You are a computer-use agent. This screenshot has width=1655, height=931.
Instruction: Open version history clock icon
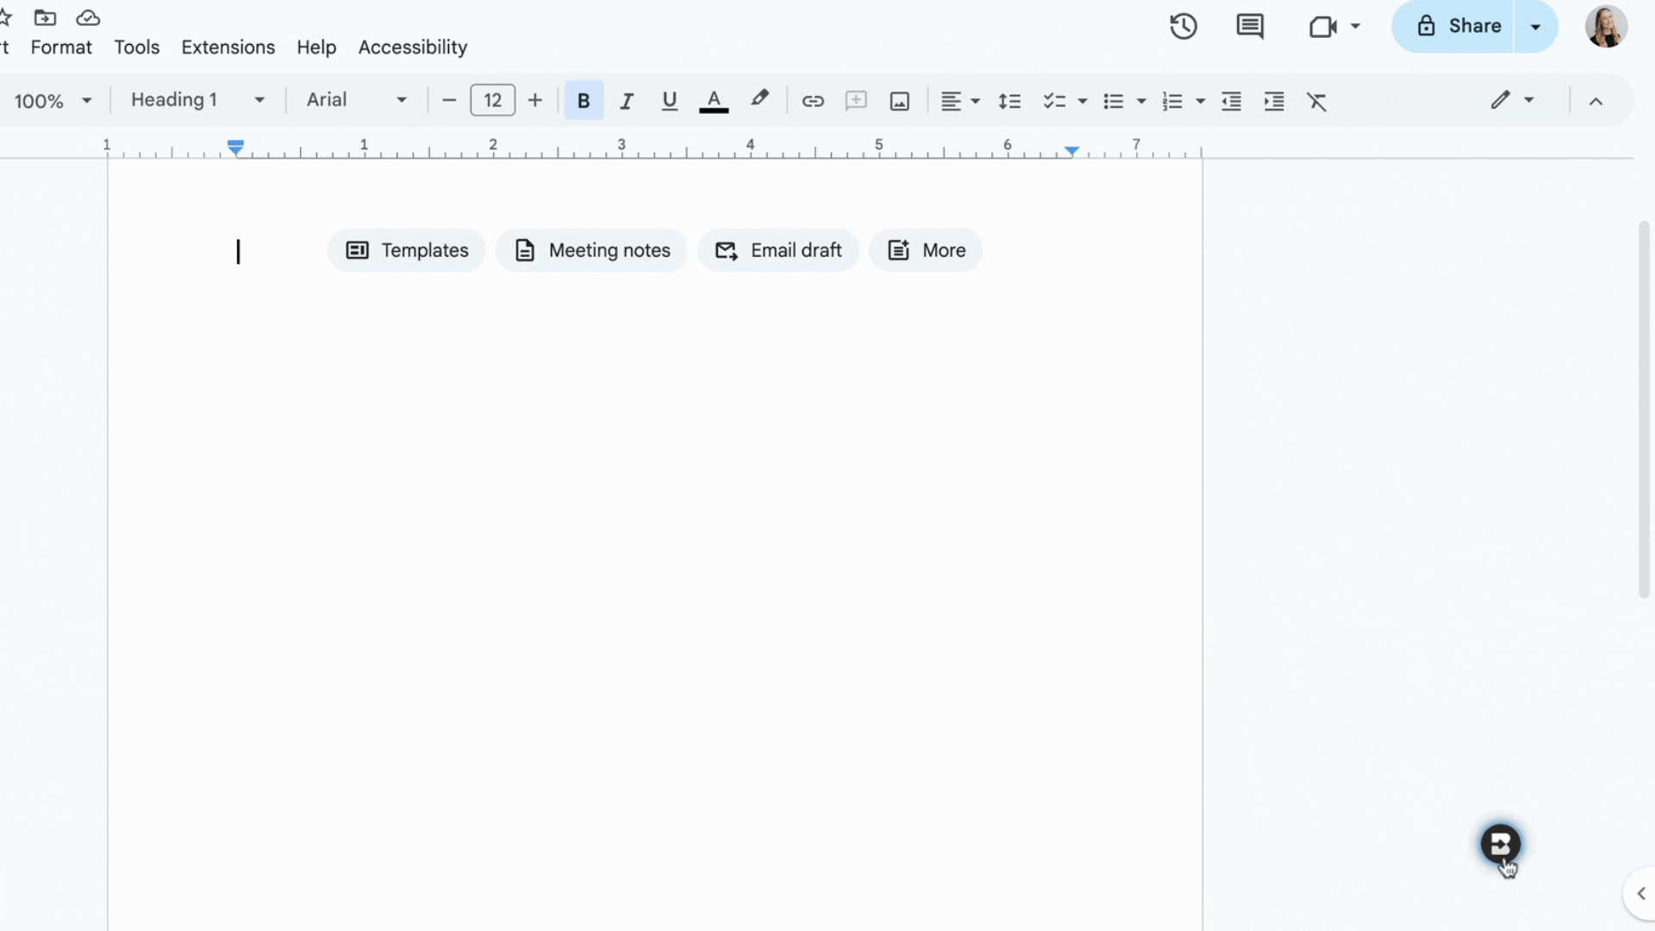pos(1183,26)
